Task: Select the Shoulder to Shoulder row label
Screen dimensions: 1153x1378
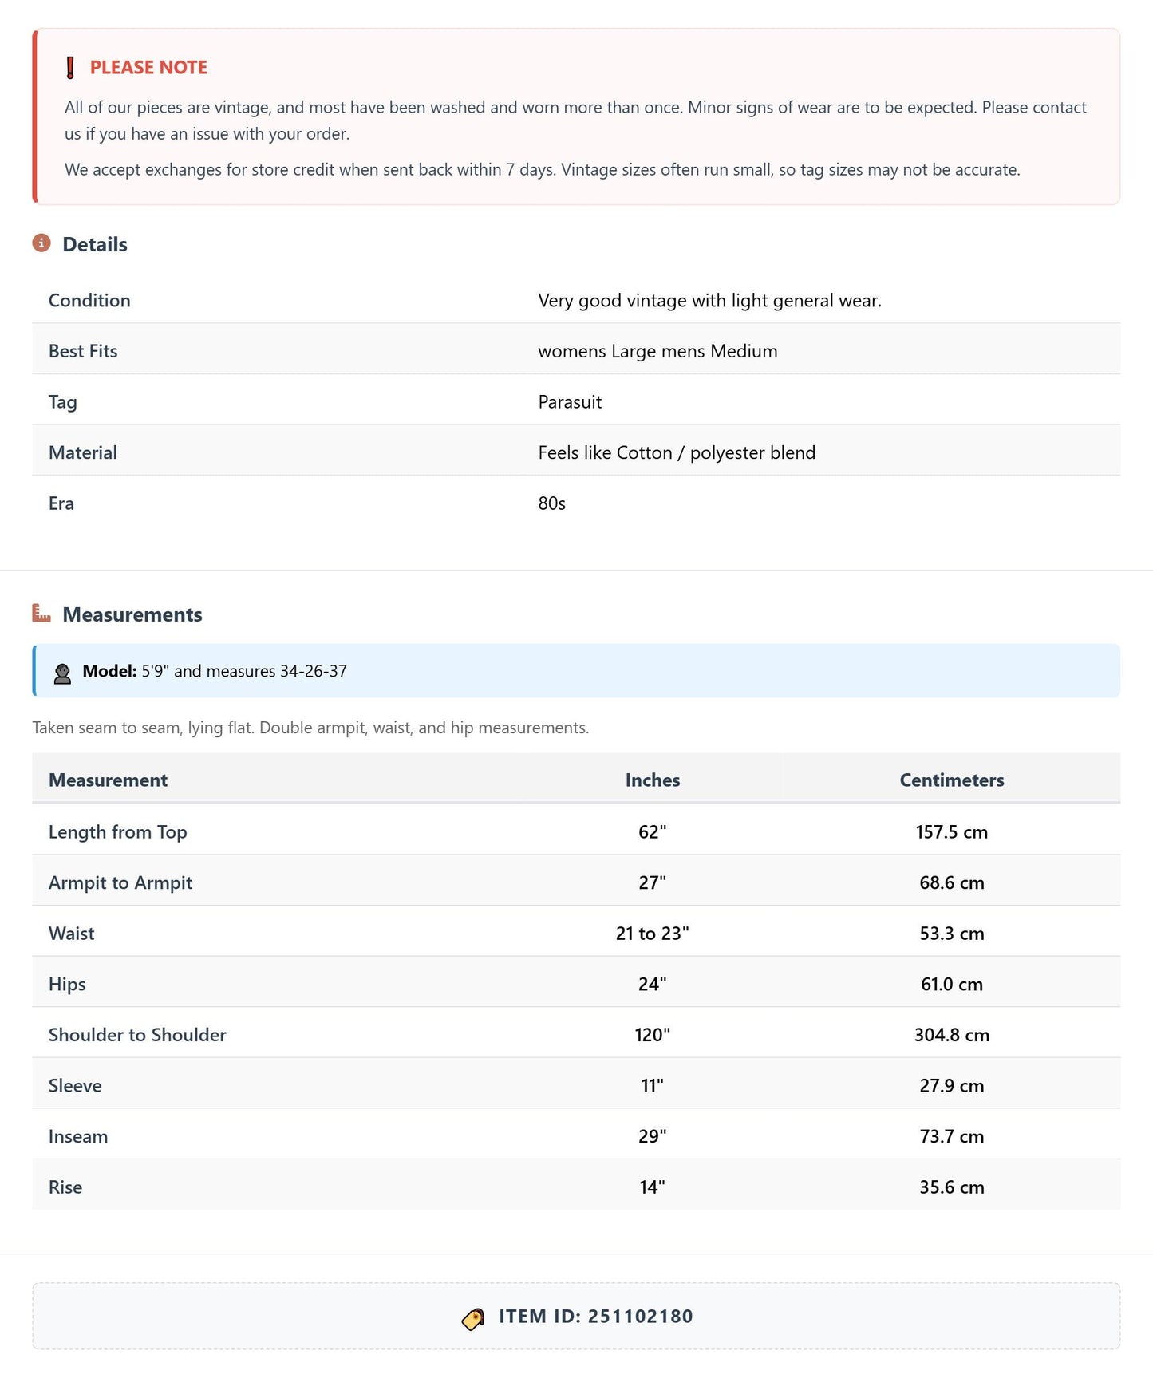Action: click(137, 1035)
